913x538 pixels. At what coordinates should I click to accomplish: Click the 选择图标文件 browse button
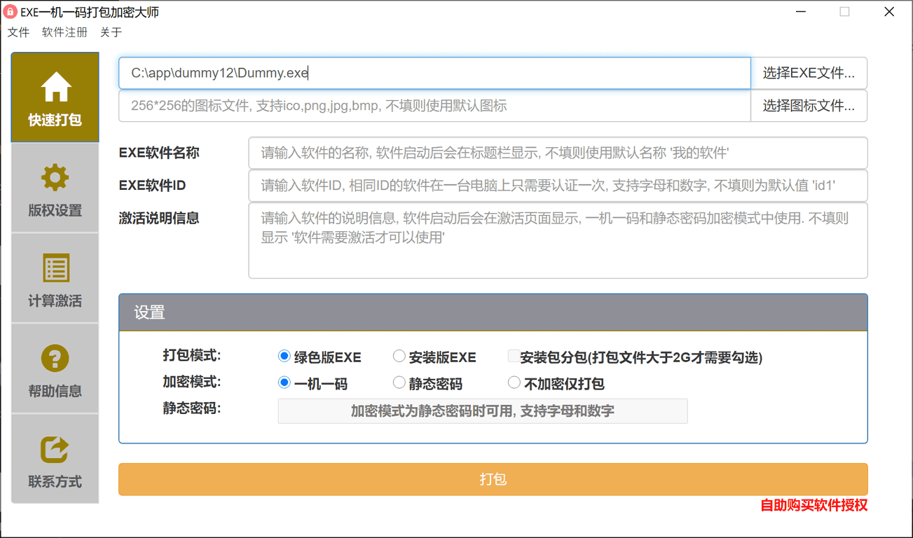[x=809, y=106]
